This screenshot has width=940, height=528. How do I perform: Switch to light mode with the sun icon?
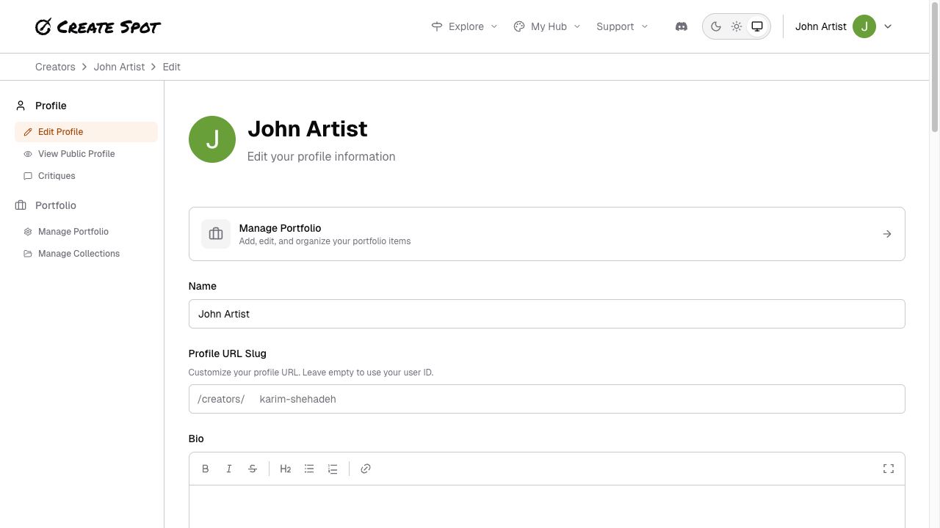coord(737,26)
